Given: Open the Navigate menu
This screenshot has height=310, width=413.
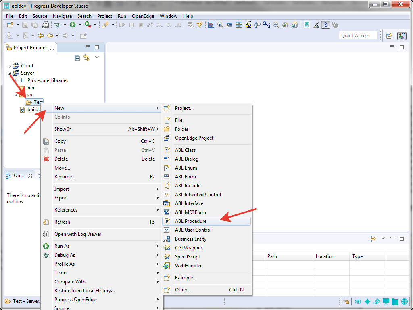Looking at the screenshot, I should point(62,16).
